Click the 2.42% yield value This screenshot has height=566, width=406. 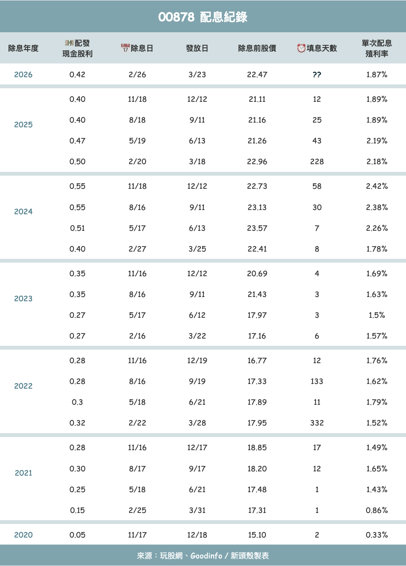(x=377, y=186)
